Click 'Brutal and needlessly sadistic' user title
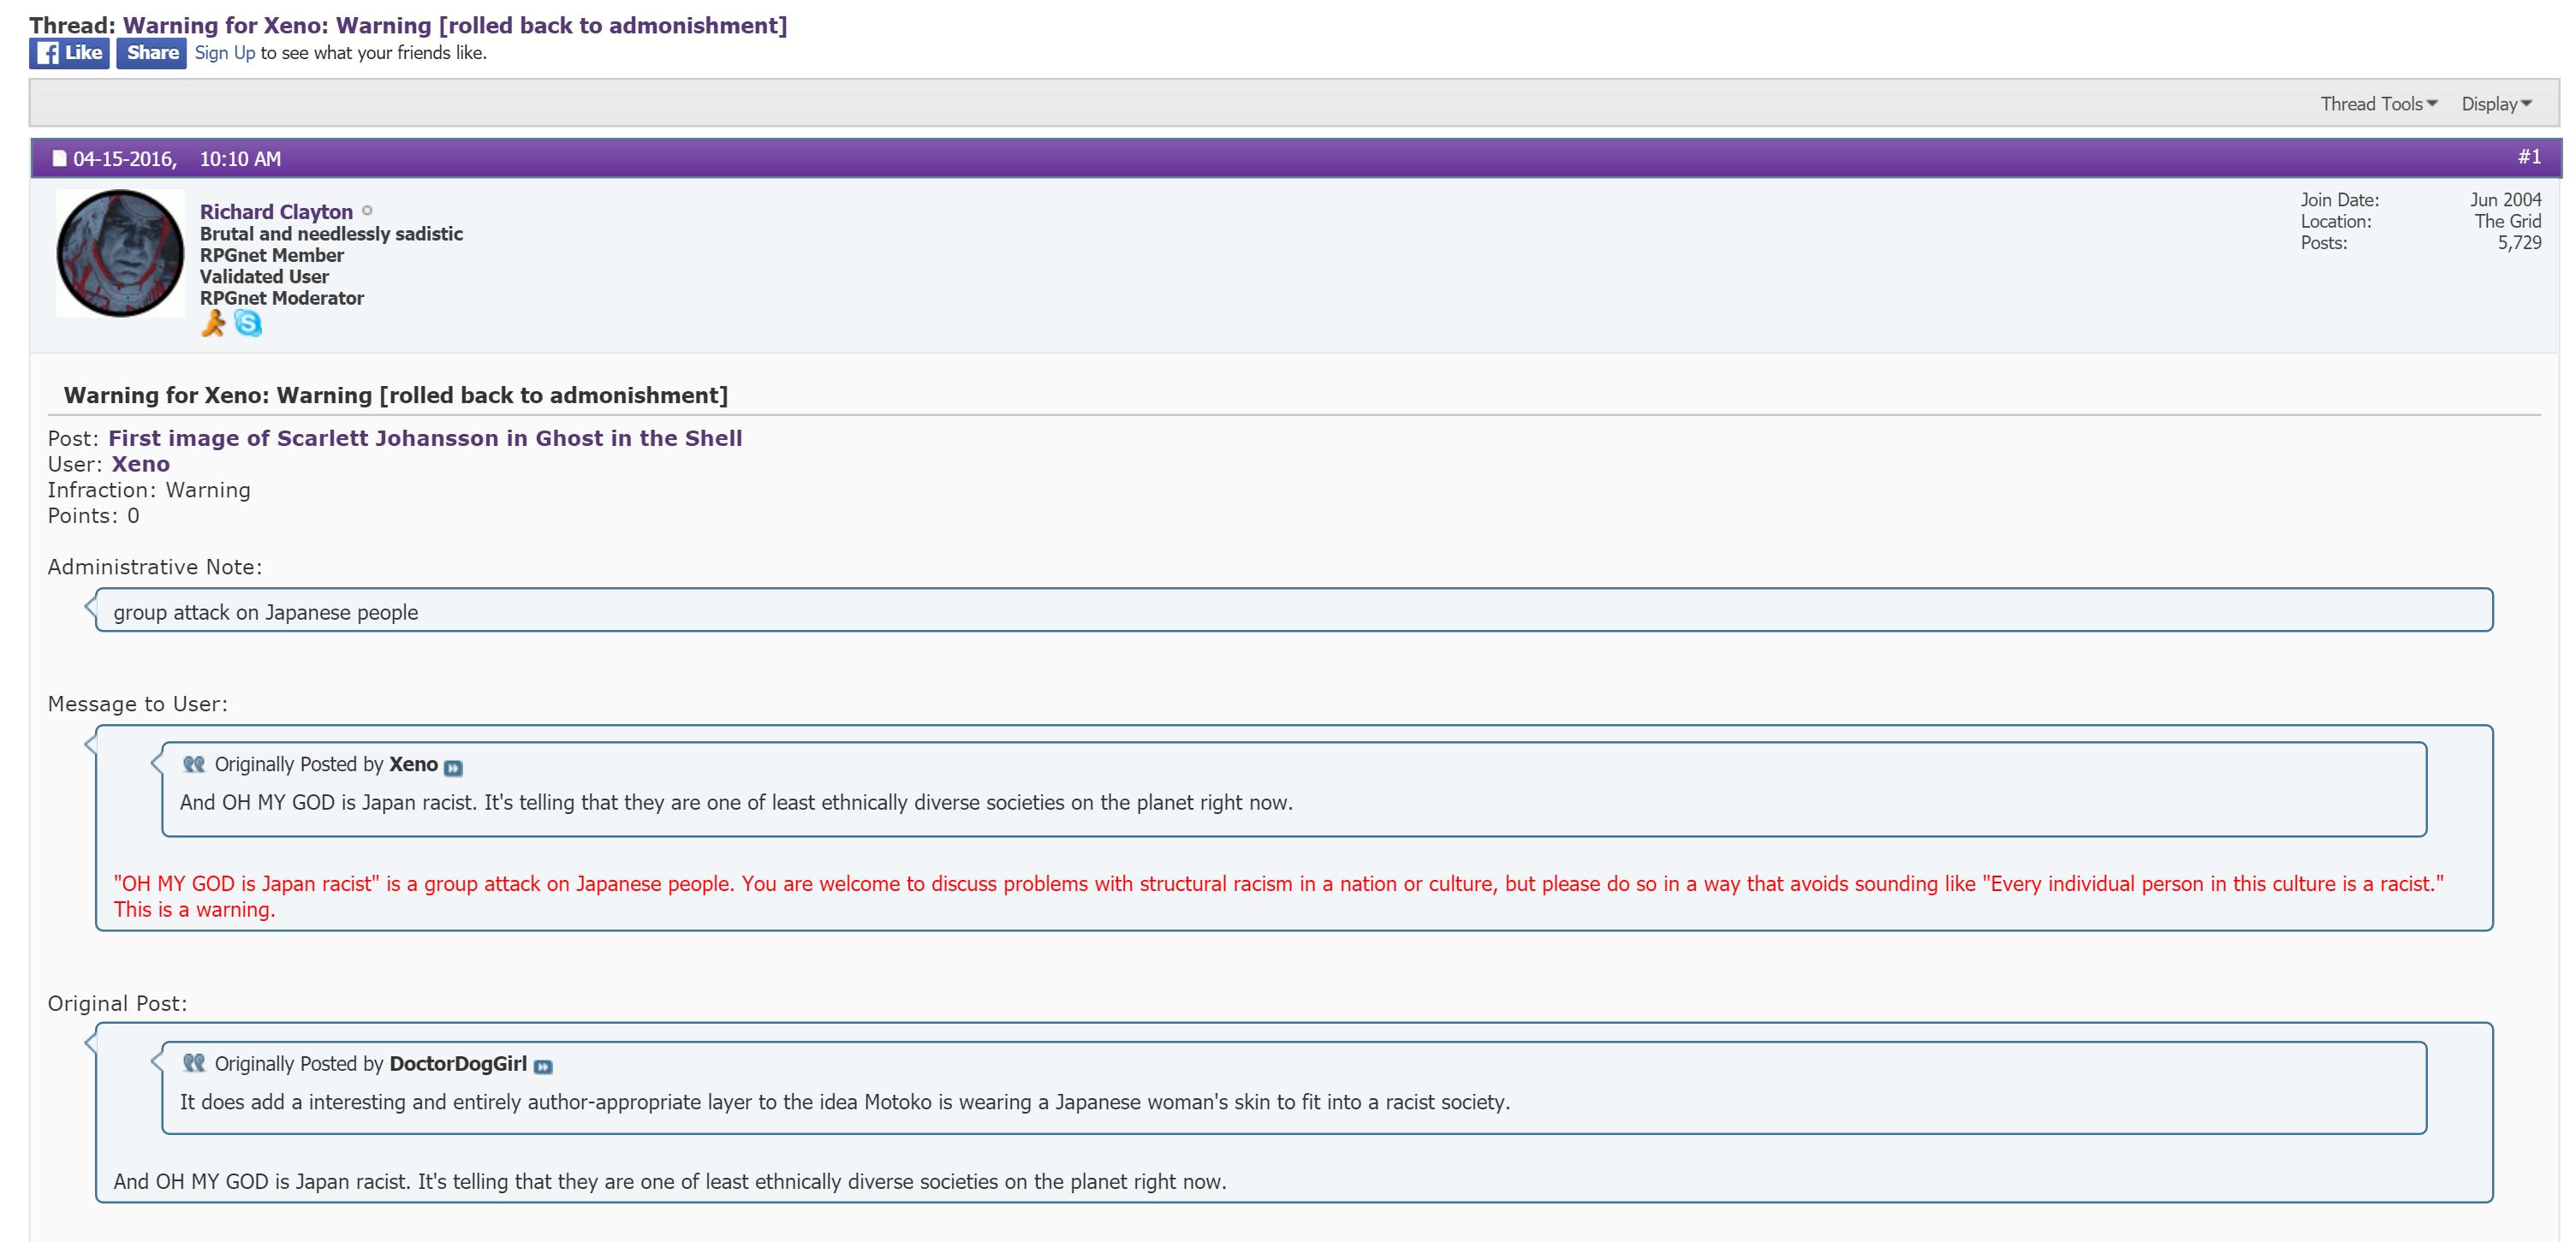Viewport: 2576px width, 1242px height. coord(331,234)
